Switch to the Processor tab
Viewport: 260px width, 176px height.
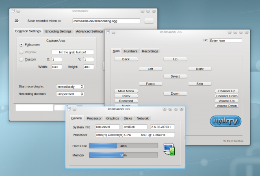pos(94,118)
